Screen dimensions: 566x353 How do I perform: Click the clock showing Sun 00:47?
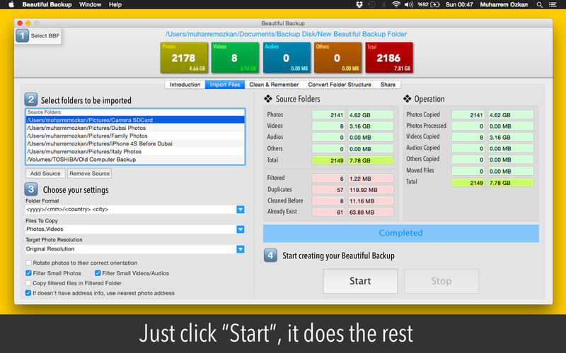(459, 5)
